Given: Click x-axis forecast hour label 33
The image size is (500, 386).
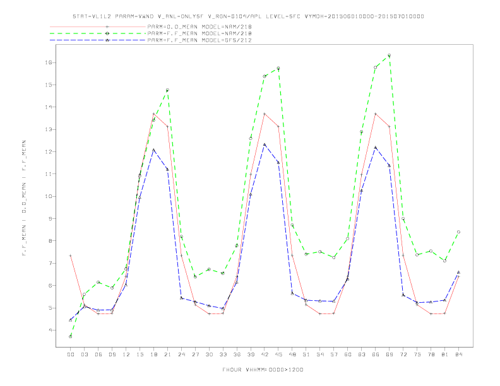Looking at the screenshot, I should point(223,354).
